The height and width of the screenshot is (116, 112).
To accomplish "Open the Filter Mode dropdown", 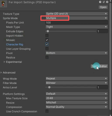I will tap(77, 83).
